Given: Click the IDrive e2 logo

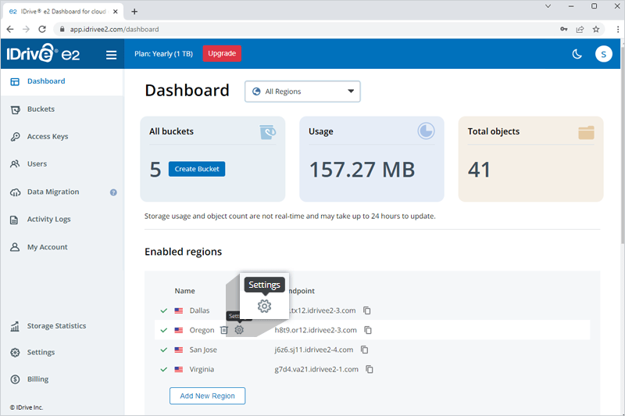Looking at the screenshot, I should pos(43,53).
